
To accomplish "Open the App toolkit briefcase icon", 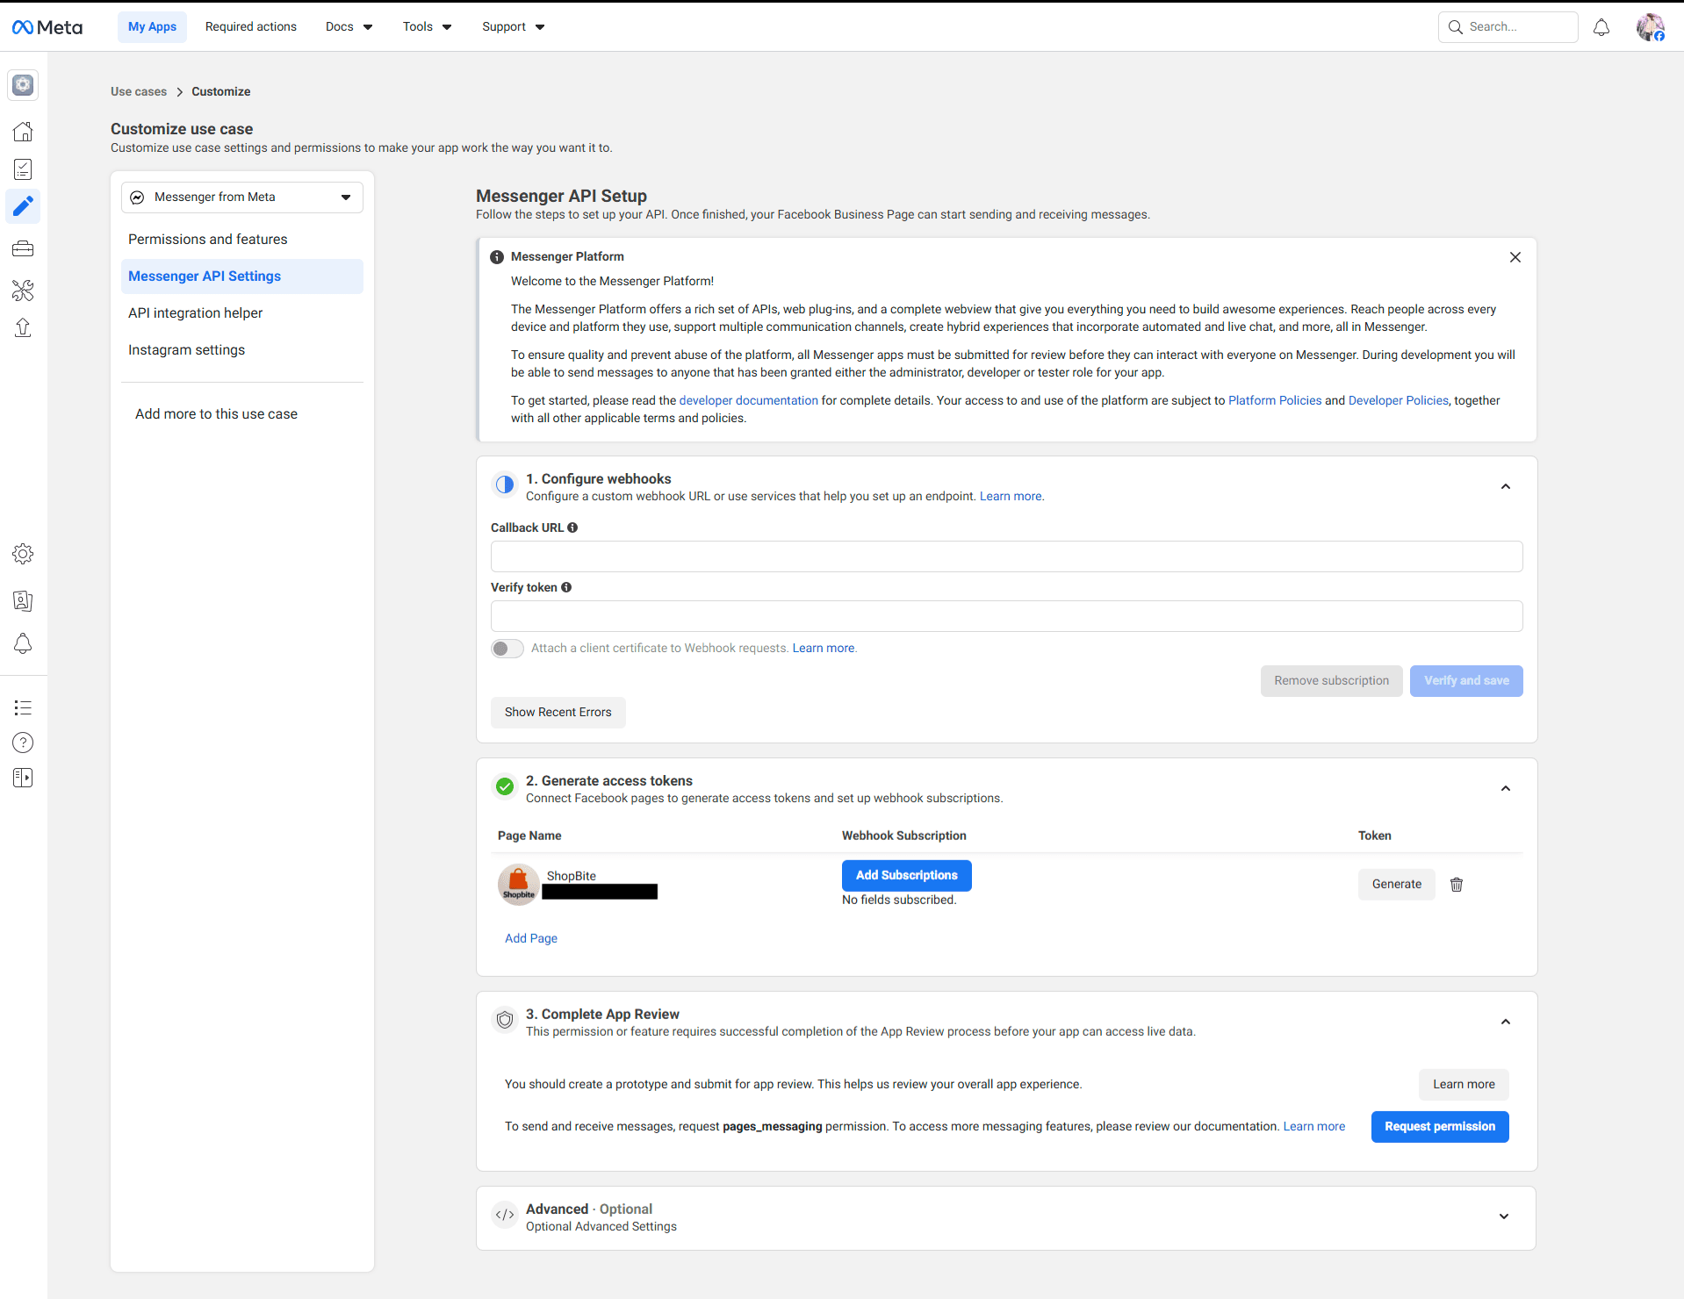I will pos(23,248).
